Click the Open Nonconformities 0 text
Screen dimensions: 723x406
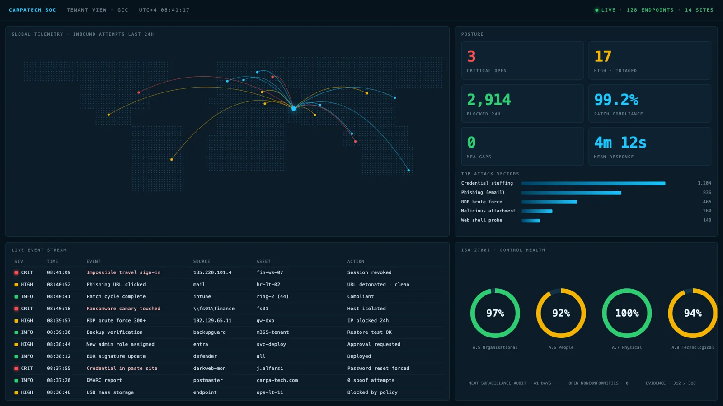[x=598, y=383]
